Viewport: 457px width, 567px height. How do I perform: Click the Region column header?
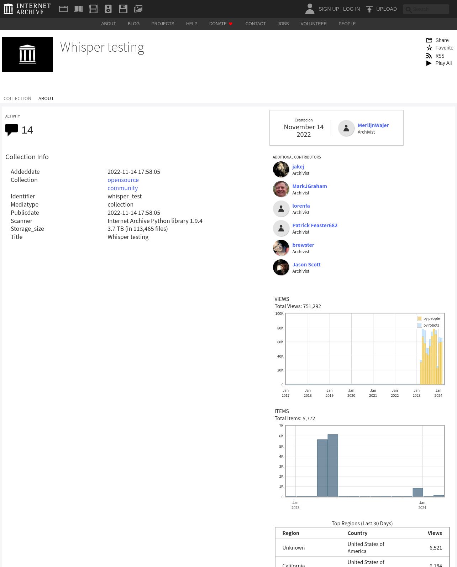pos(291,533)
